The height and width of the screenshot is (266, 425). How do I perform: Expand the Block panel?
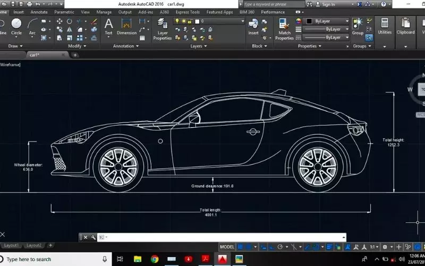[259, 46]
